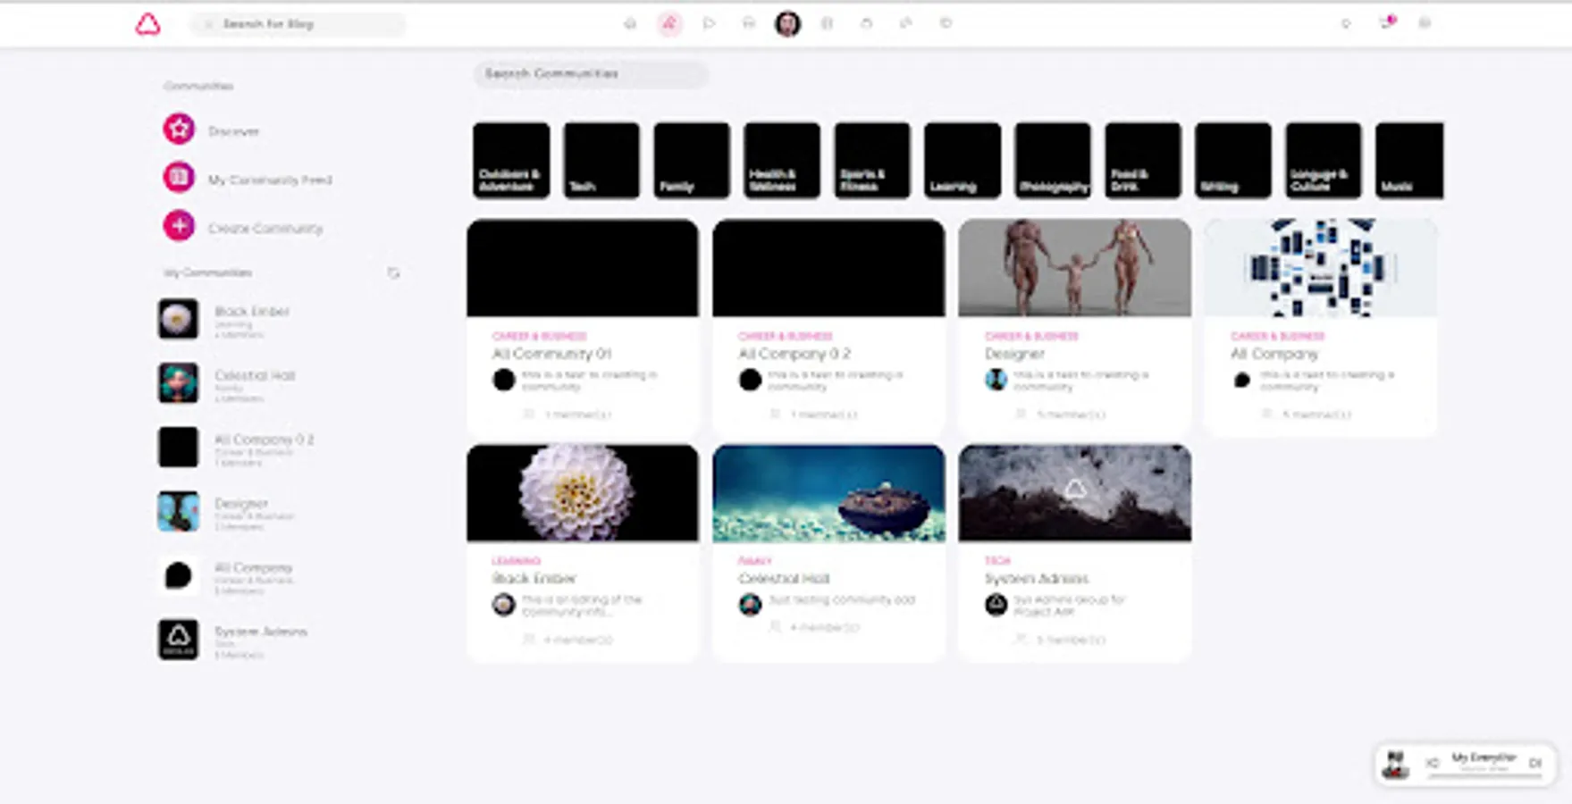
Task: Select the Learning category tile
Action: click(x=963, y=161)
